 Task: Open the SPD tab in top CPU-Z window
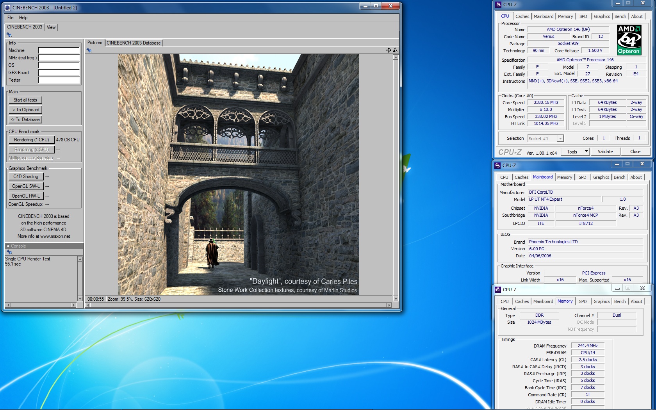click(583, 16)
